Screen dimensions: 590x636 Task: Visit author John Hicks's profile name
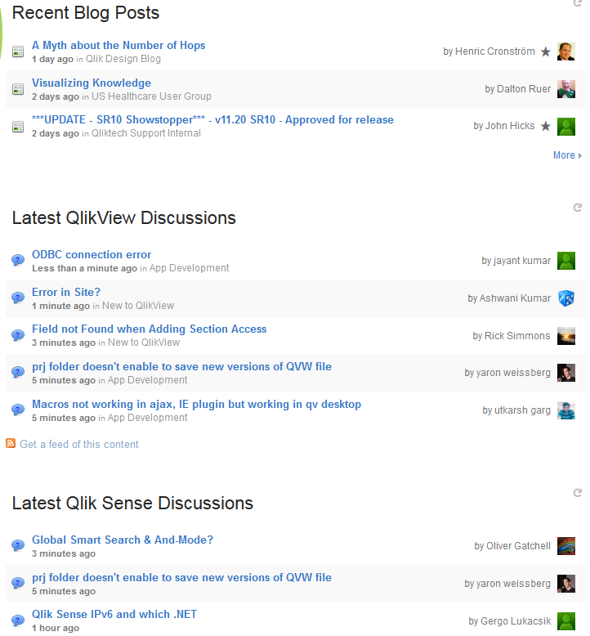tap(510, 126)
